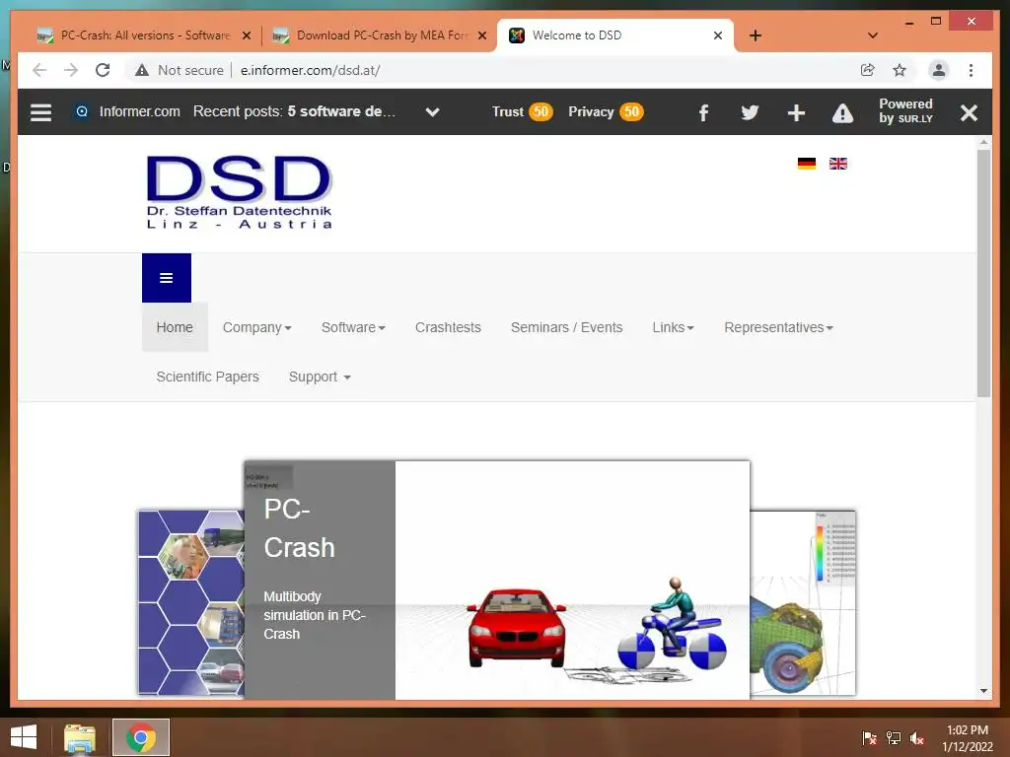1010x757 pixels.
Task: Toggle the blue navigation menu button
Action: tap(166, 277)
